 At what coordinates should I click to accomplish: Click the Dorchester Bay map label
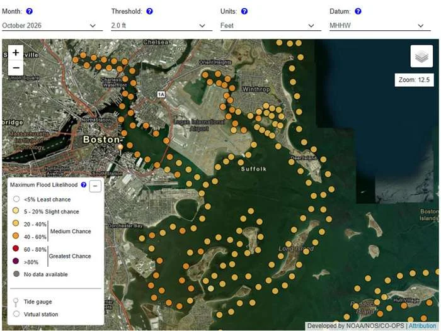[125, 226]
